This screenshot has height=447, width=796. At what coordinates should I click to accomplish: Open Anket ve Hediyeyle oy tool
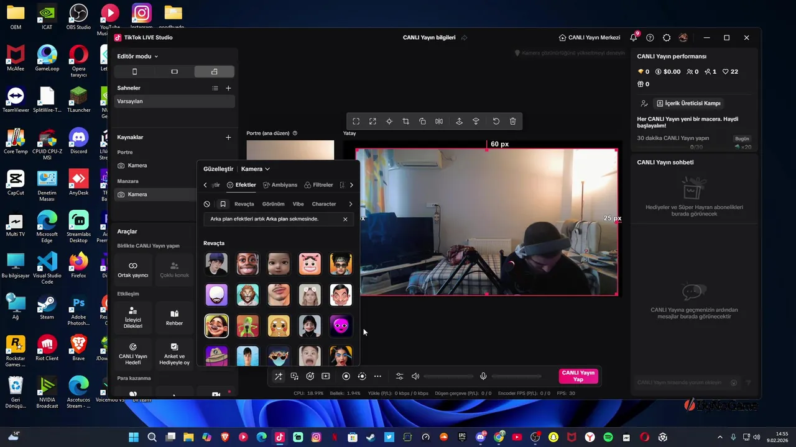pyautogui.click(x=175, y=354)
